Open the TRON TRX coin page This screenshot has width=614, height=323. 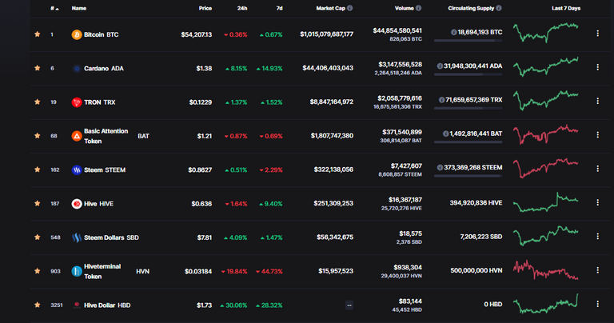[x=99, y=102]
